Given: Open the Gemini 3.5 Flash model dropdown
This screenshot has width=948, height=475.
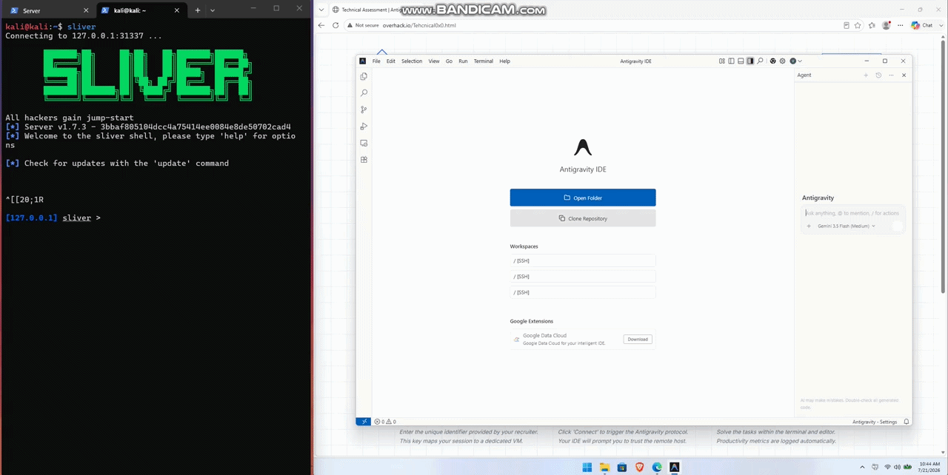Looking at the screenshot, I should [847, 226].
